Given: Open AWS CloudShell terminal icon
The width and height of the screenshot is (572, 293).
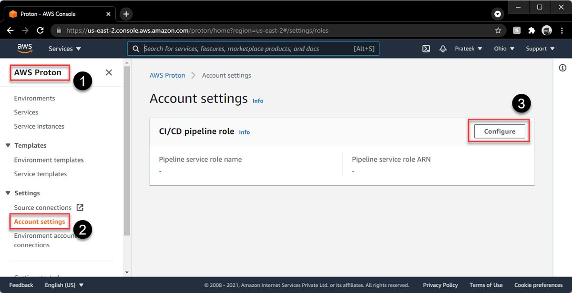Looking at the screenshot, I should click(427, 49).
